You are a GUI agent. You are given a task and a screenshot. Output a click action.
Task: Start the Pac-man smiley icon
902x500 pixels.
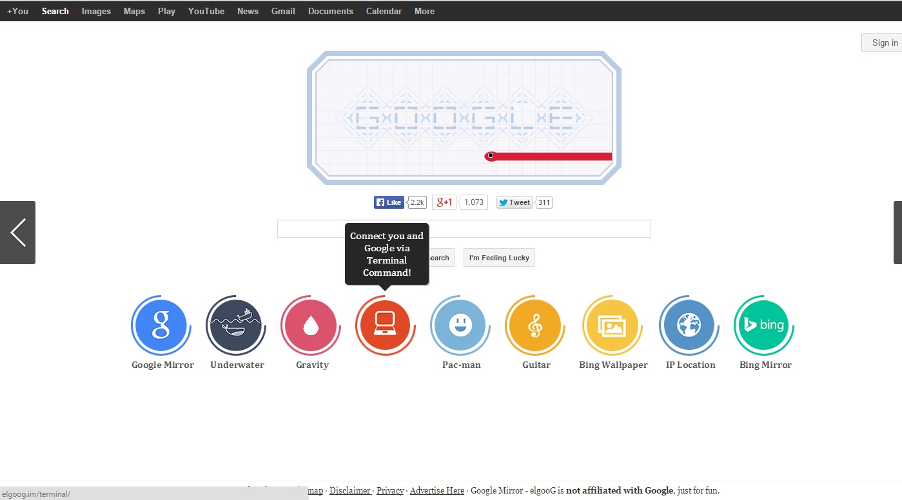point(460,325)
